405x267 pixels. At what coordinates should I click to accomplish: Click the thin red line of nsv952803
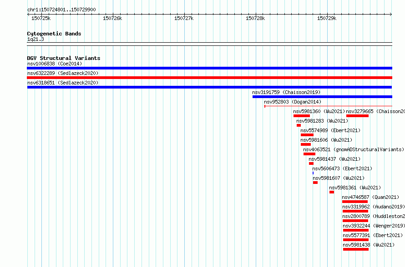(x=328, y=106)
